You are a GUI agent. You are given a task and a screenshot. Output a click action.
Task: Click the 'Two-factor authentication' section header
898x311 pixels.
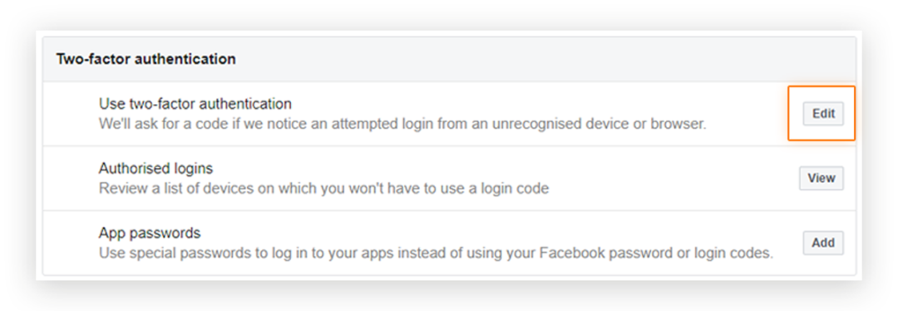click(x=146, y=59)
